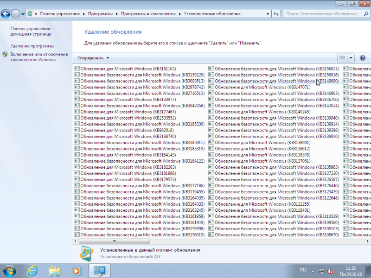
Task: Click the shield icon beside Windows components link
Action: coord(5,54)
